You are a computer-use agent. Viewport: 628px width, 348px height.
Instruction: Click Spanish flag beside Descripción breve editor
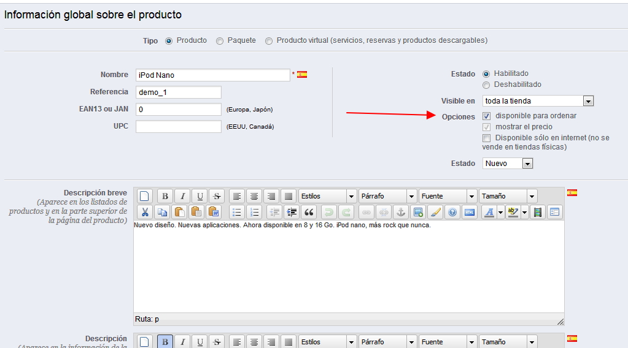pyautogui.click(x=572, y=192)
